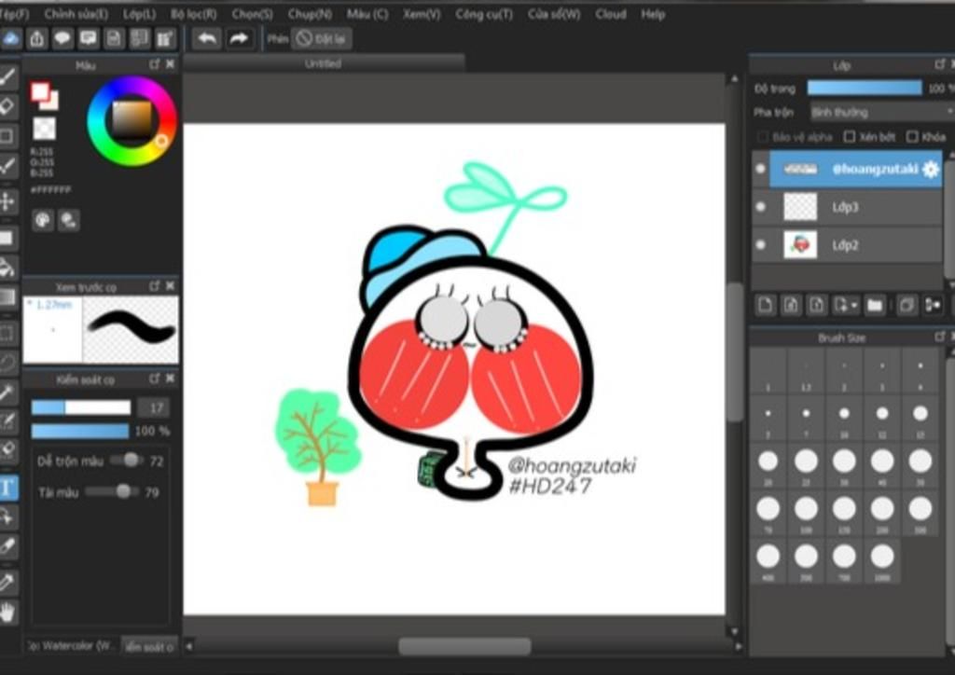Open the Lớp menu
The width and height of the screenshot is (955, 675).
point(139,13)
